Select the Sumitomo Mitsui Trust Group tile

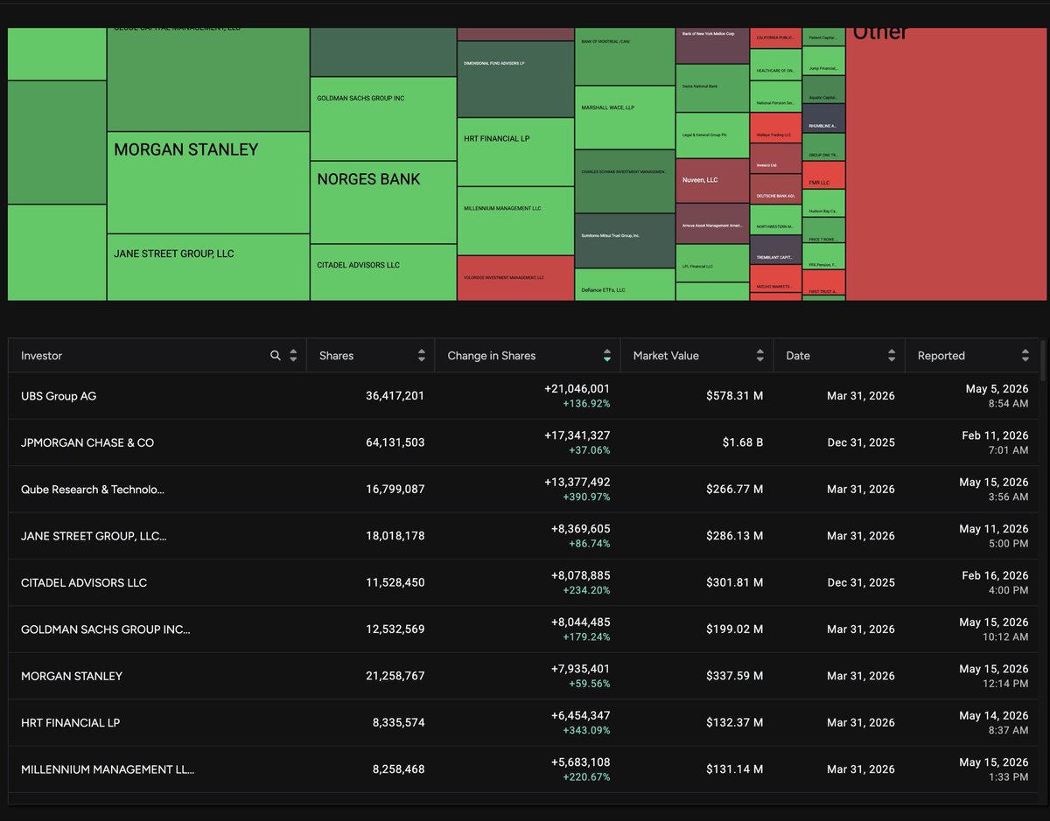point(625,240)
